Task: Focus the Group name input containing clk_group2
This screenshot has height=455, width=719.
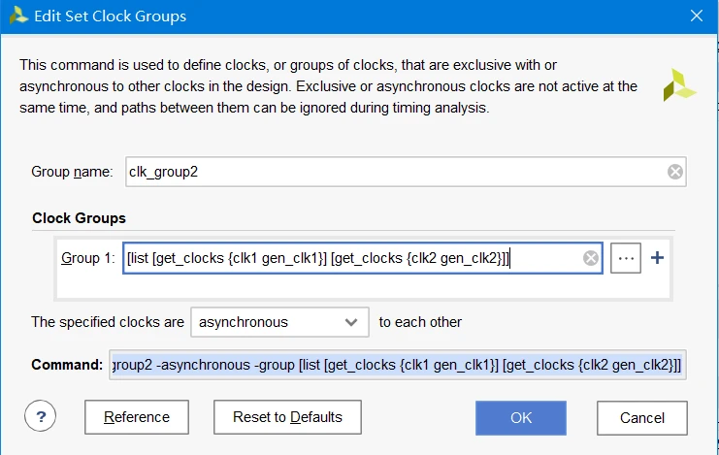Action: (x=388, y=172)
